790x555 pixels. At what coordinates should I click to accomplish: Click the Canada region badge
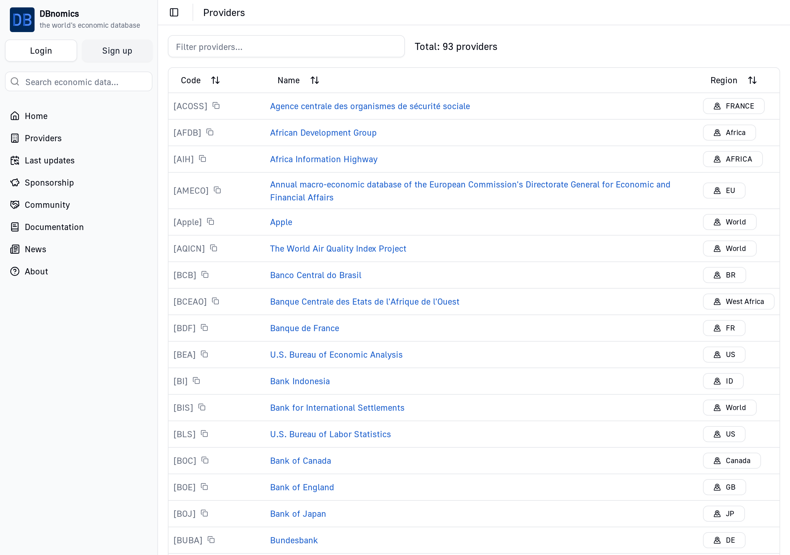pos(731,460)
